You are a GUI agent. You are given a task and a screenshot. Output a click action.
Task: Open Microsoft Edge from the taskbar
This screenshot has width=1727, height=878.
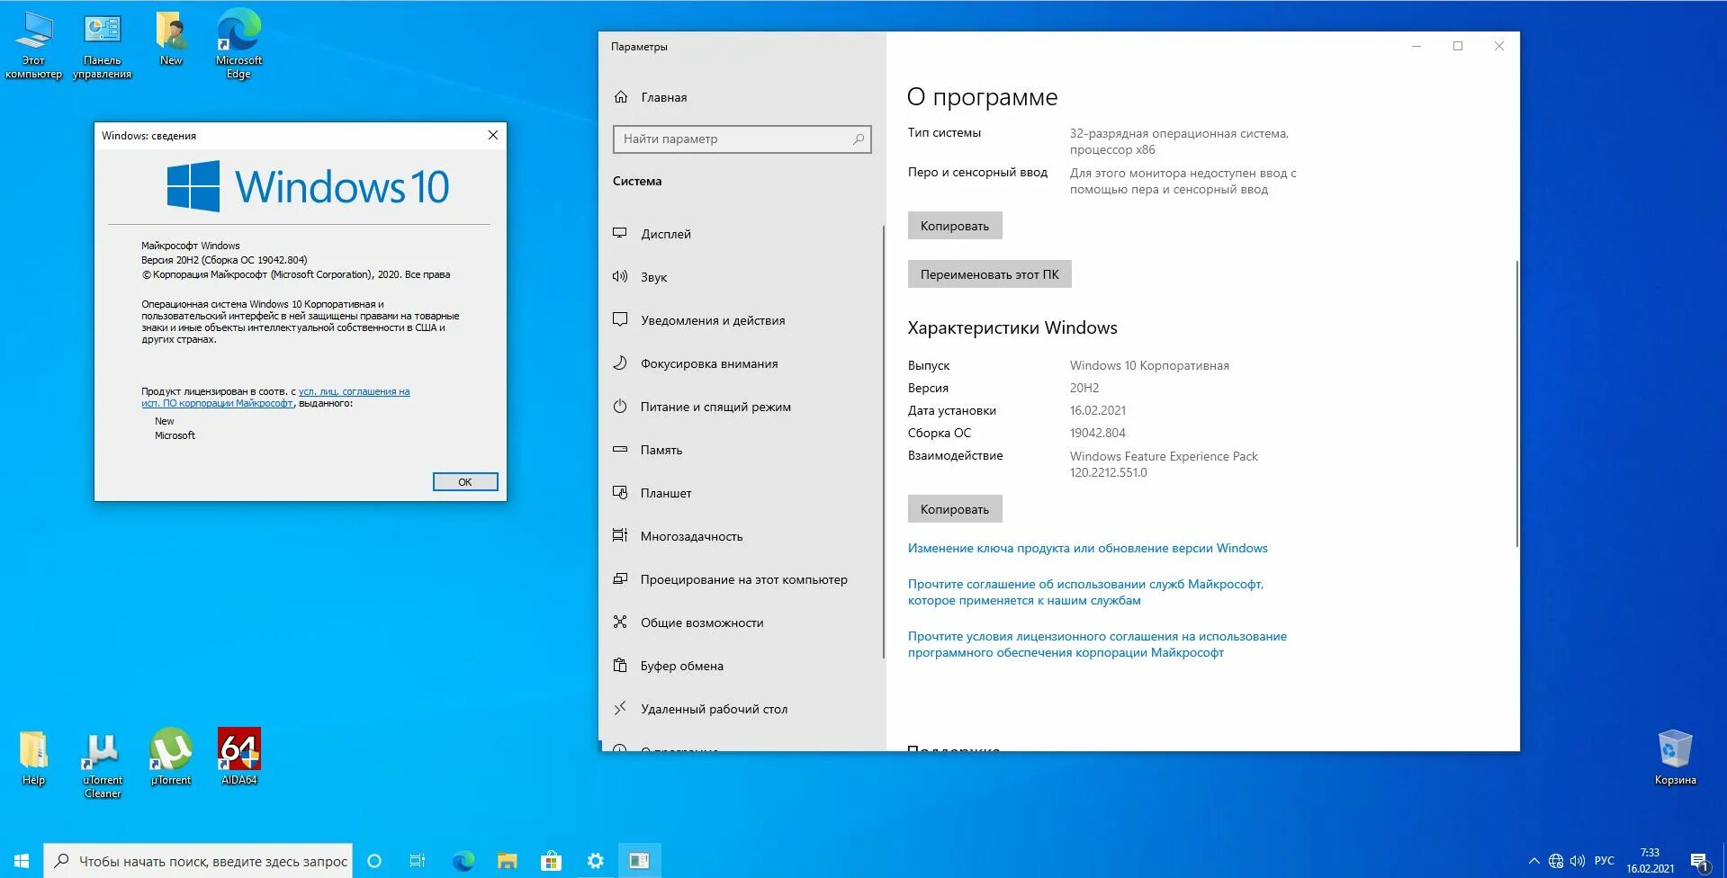tap(463, 861)
